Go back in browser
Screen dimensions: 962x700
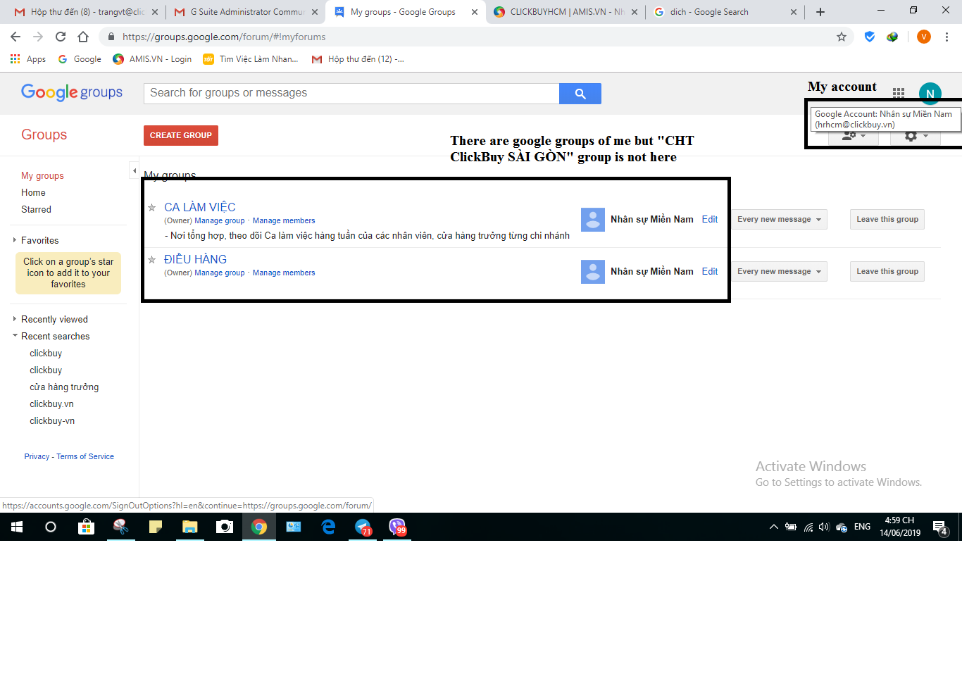(x=15, y=37)
